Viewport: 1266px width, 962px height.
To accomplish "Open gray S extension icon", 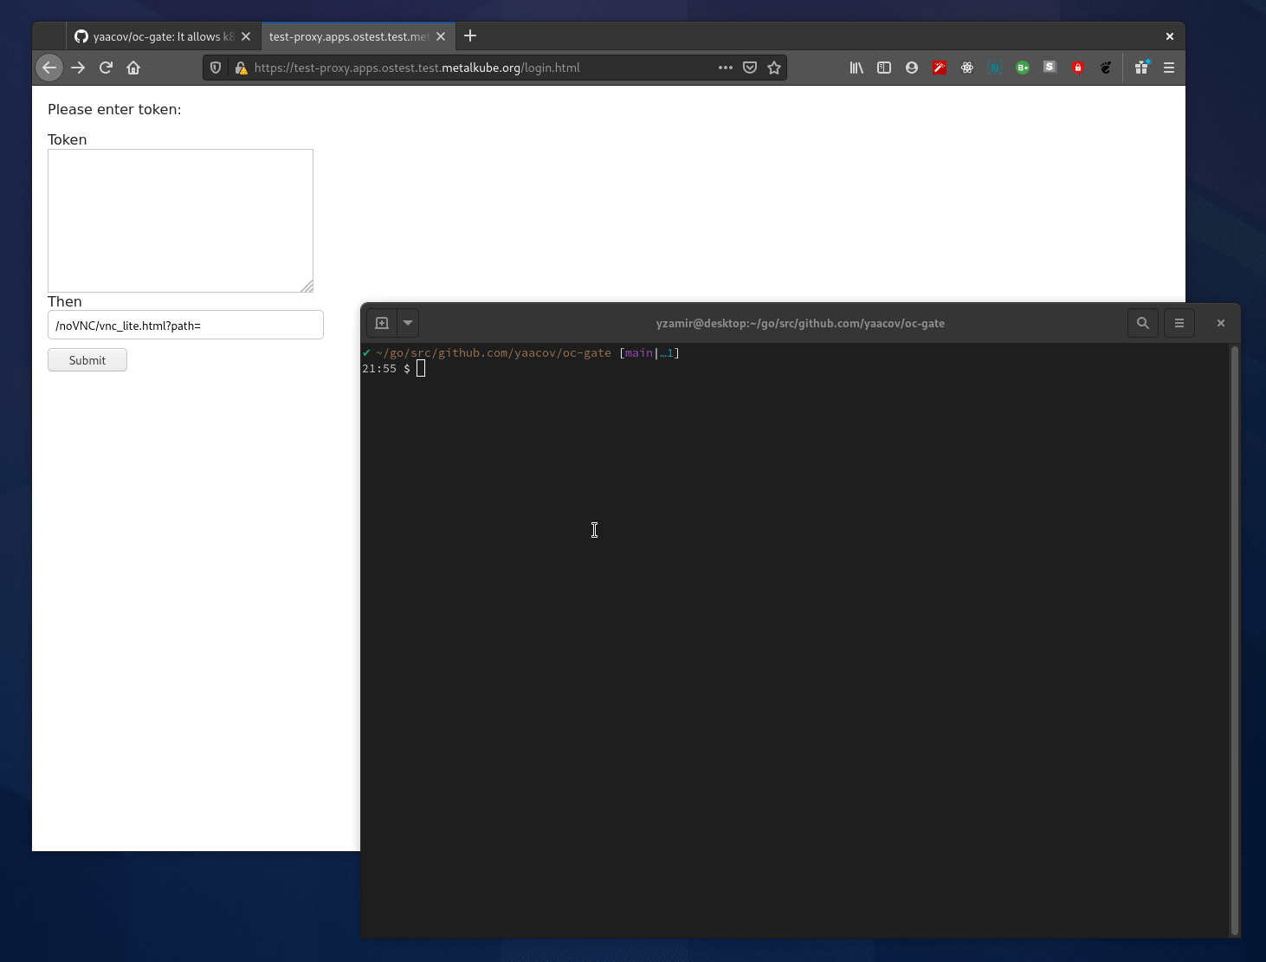I will (x=1050, y=67).
